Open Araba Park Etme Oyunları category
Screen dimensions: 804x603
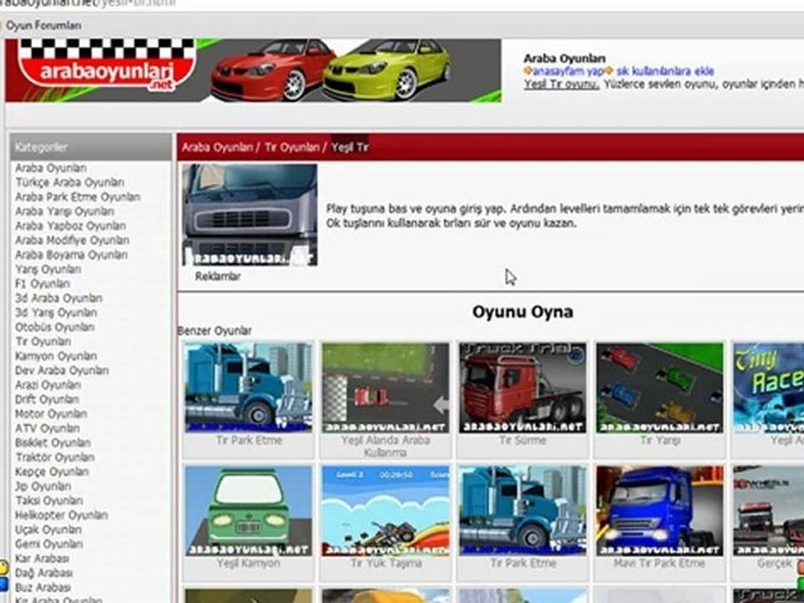tap(77, 197)
